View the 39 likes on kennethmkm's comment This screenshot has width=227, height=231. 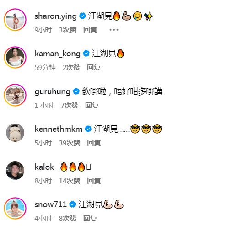70,143
